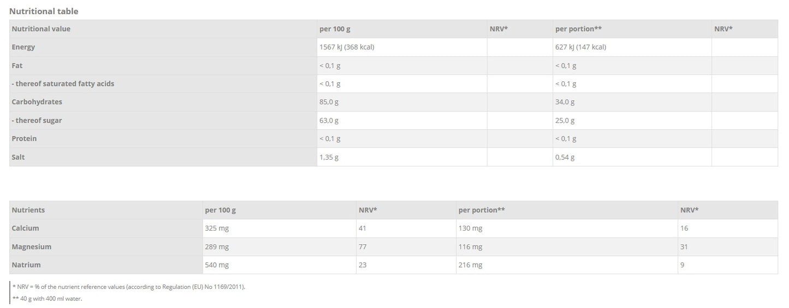The width and height of the screenshot is (789, 308).
Task: Click the 0,54 g salt per portion cell
Action: tap(565, 157)
